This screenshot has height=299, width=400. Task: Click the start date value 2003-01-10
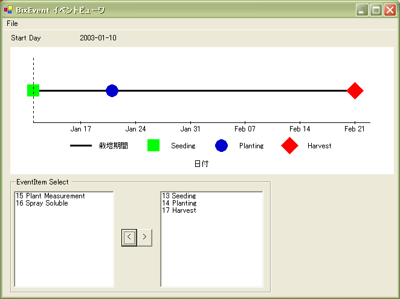(x=98, y=38)
